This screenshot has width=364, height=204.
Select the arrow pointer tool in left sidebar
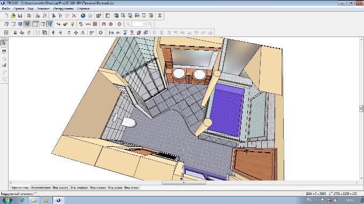[4, 43]
